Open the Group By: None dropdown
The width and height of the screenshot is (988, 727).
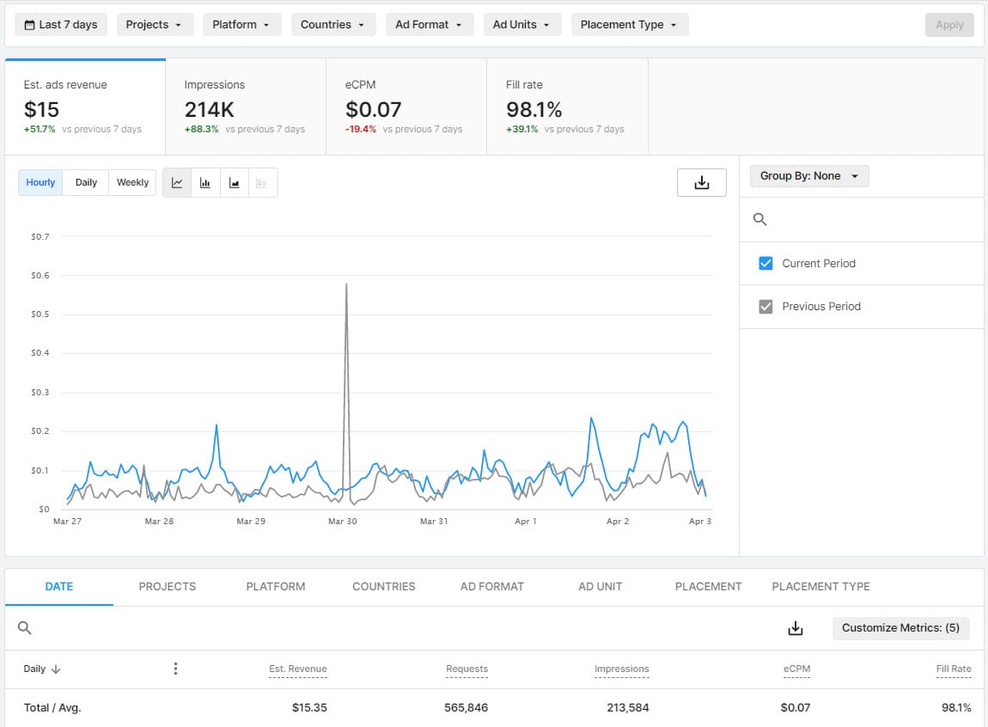(808, 176)
